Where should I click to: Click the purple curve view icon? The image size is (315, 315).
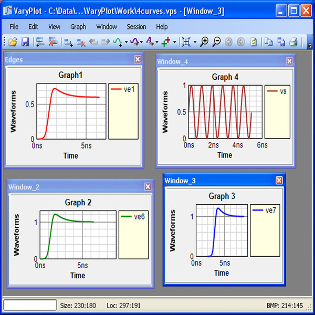135,42
